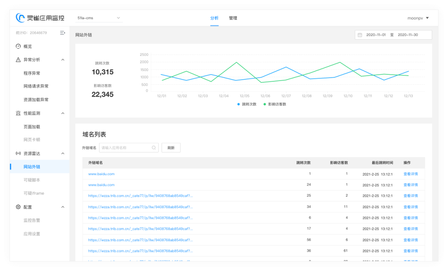
Task: Switch to the 管理 tab
Action: pyautogui.click(x=233, y=18)
